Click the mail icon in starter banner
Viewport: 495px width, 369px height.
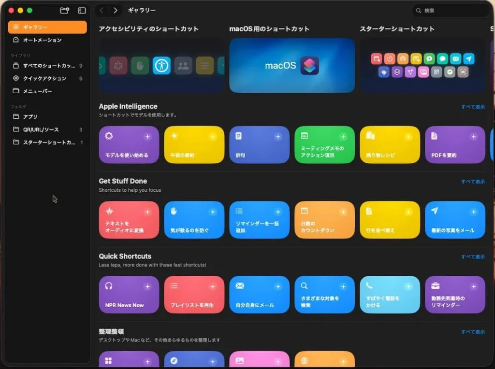tap(455, 58)
